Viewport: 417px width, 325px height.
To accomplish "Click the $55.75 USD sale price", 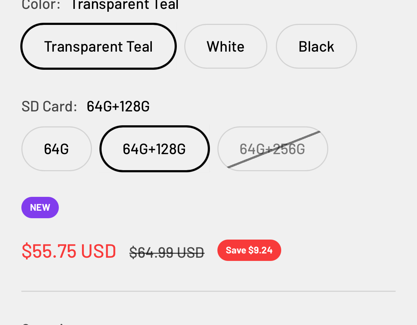I will [x=68, y=251].
